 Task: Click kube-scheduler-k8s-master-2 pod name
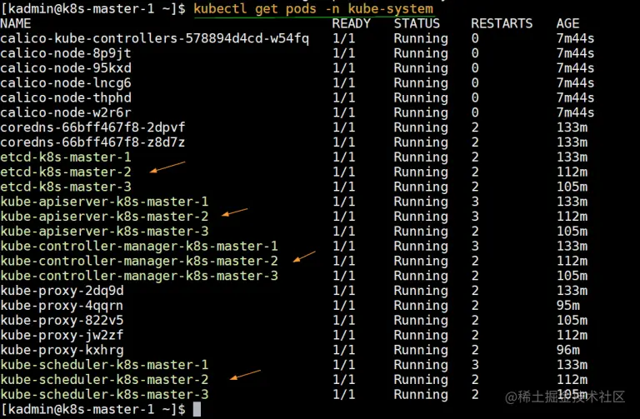tap(104, 379)
